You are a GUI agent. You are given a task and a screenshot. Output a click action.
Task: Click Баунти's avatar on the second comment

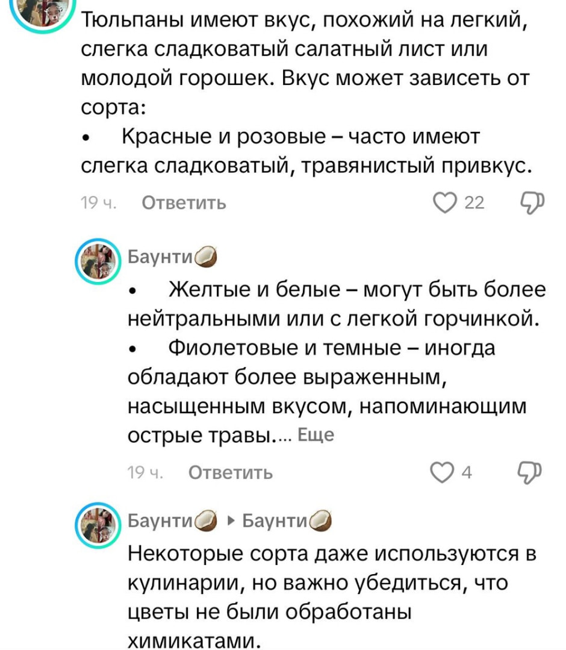[x=98, y=259]
